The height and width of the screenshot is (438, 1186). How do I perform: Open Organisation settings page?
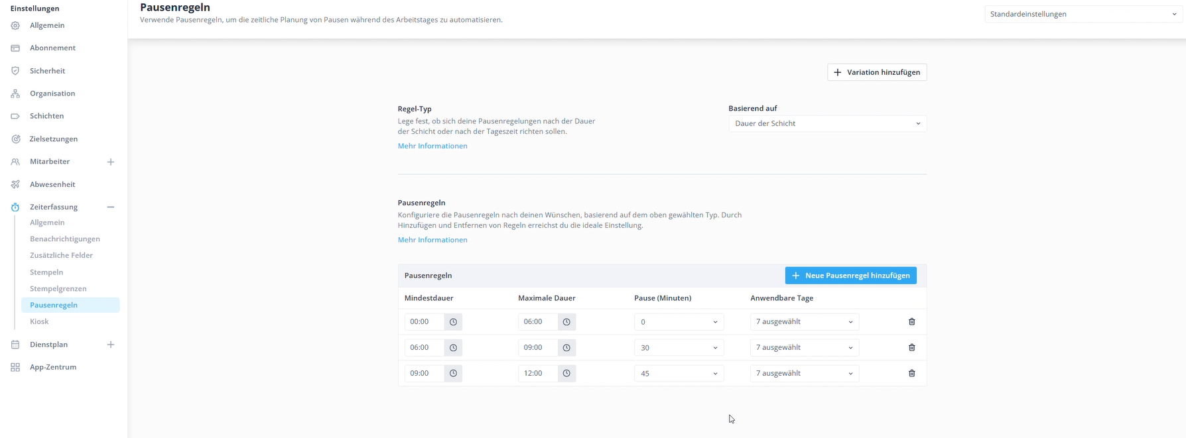[x=52, y=93]
